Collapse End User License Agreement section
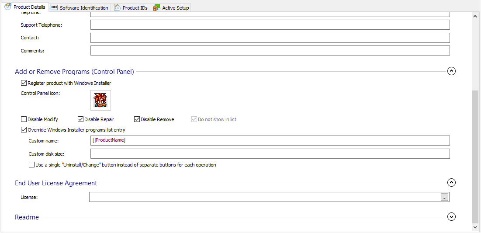Image resolution: width=481 pixels, height=233 pixels. point(452,183)
